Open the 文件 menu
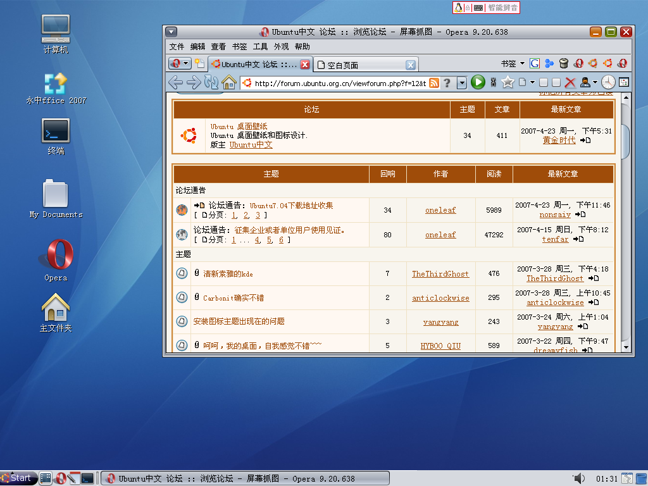This screenshot has width=648, height=486. (x=177, y=47)
